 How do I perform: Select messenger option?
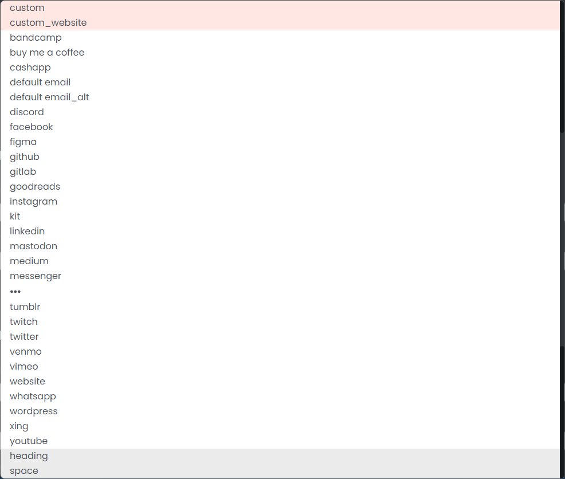(280, 276)
